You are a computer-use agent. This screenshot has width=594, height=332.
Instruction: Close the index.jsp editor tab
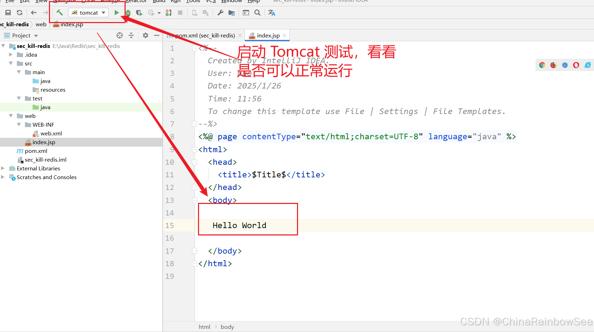[x=284, y=35]
